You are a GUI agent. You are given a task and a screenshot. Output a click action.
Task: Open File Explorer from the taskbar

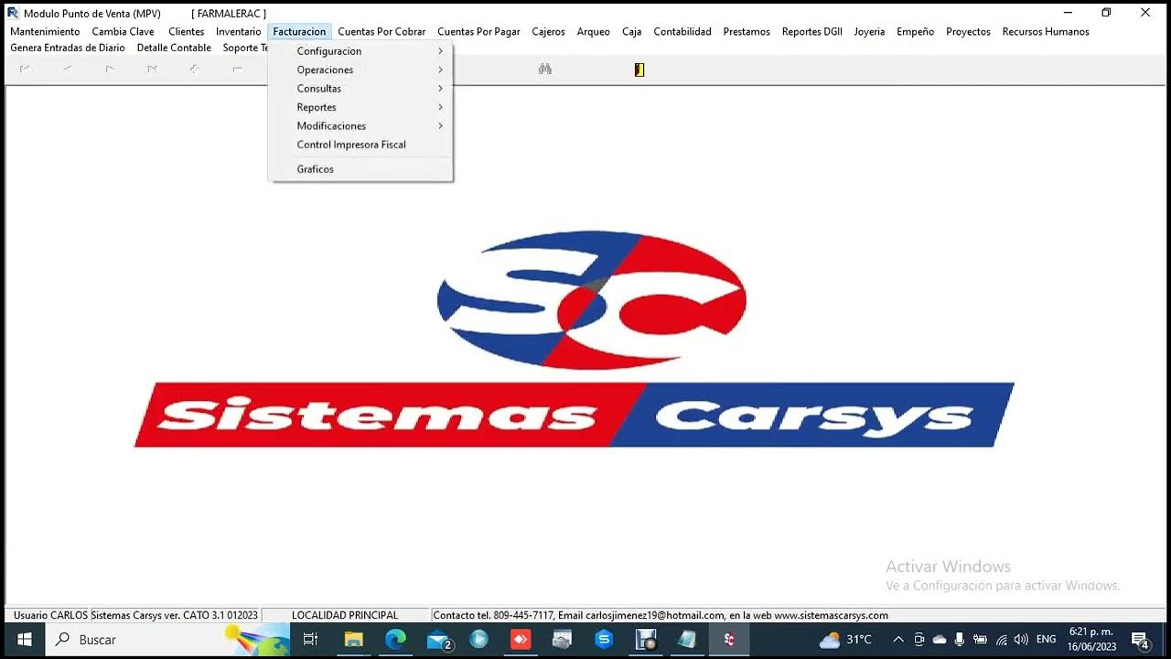[x=354, y=640]
